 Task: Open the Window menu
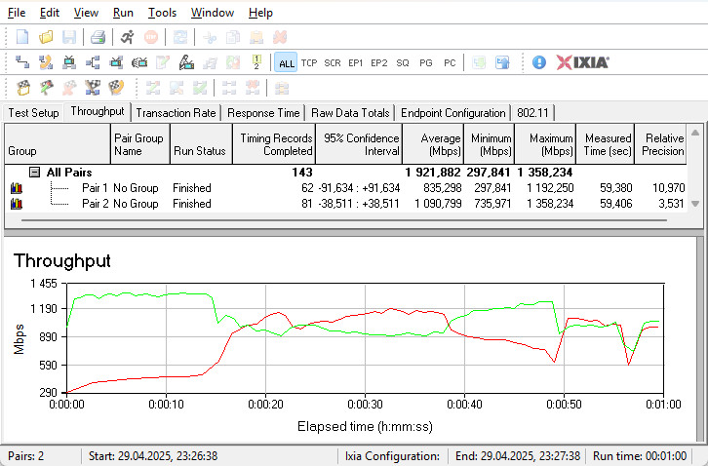[213, 13]
